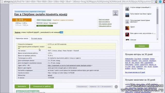Viewport: 165px width, 93px height.
Task: Click the scroll-to-top arrow at the page's right edge
Action: tap(163, 72)
